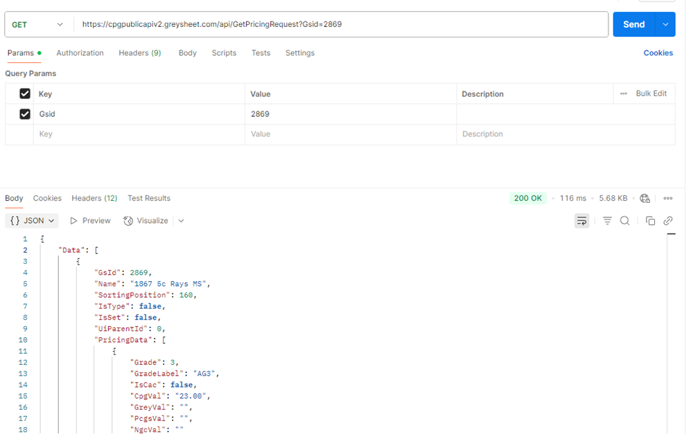Open more response actions via three-dot icon
The width and height of the screenshot is (693, 434).
tap(667, 198)
